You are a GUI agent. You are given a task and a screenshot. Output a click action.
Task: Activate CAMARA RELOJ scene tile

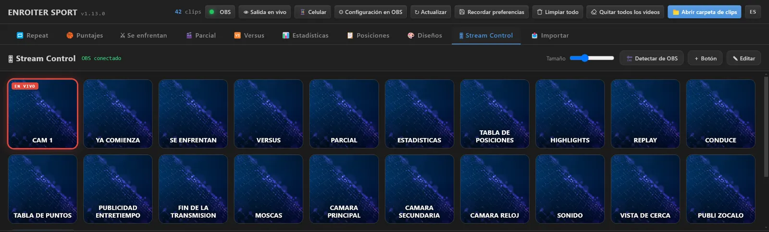[495, 189]
